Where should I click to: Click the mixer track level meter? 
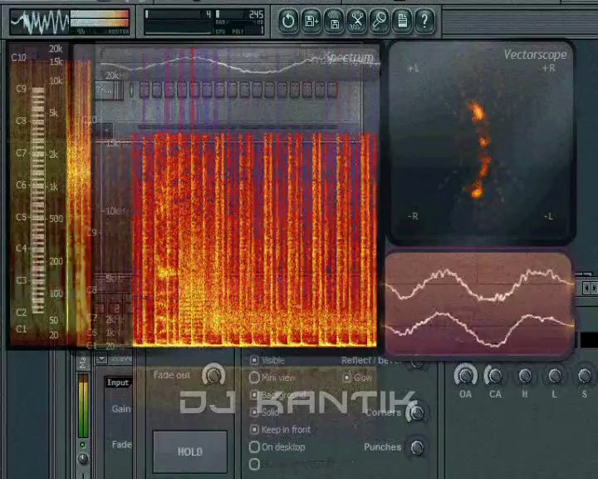83,407
